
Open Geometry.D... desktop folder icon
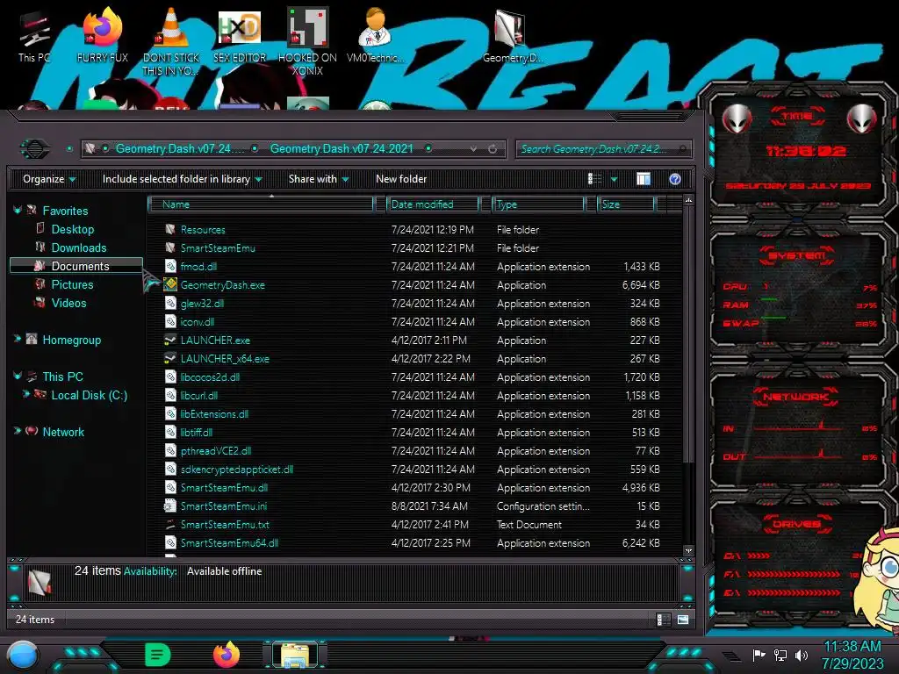pos(512,35)
